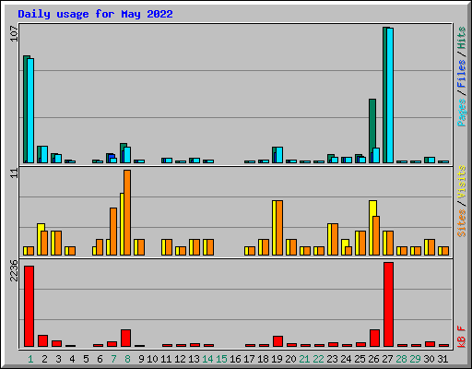Select the cyan pages bar for day 27
Image resolution: width=472 pixels, height=369 pixels.
(x=390, y=95)
